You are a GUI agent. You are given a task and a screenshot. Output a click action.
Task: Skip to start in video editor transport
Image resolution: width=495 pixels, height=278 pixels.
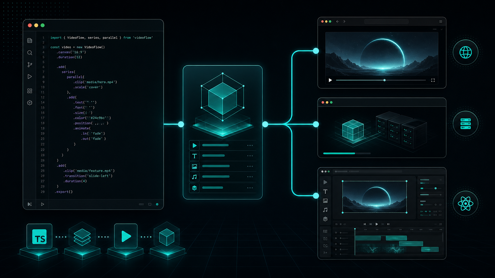(365, 224)
